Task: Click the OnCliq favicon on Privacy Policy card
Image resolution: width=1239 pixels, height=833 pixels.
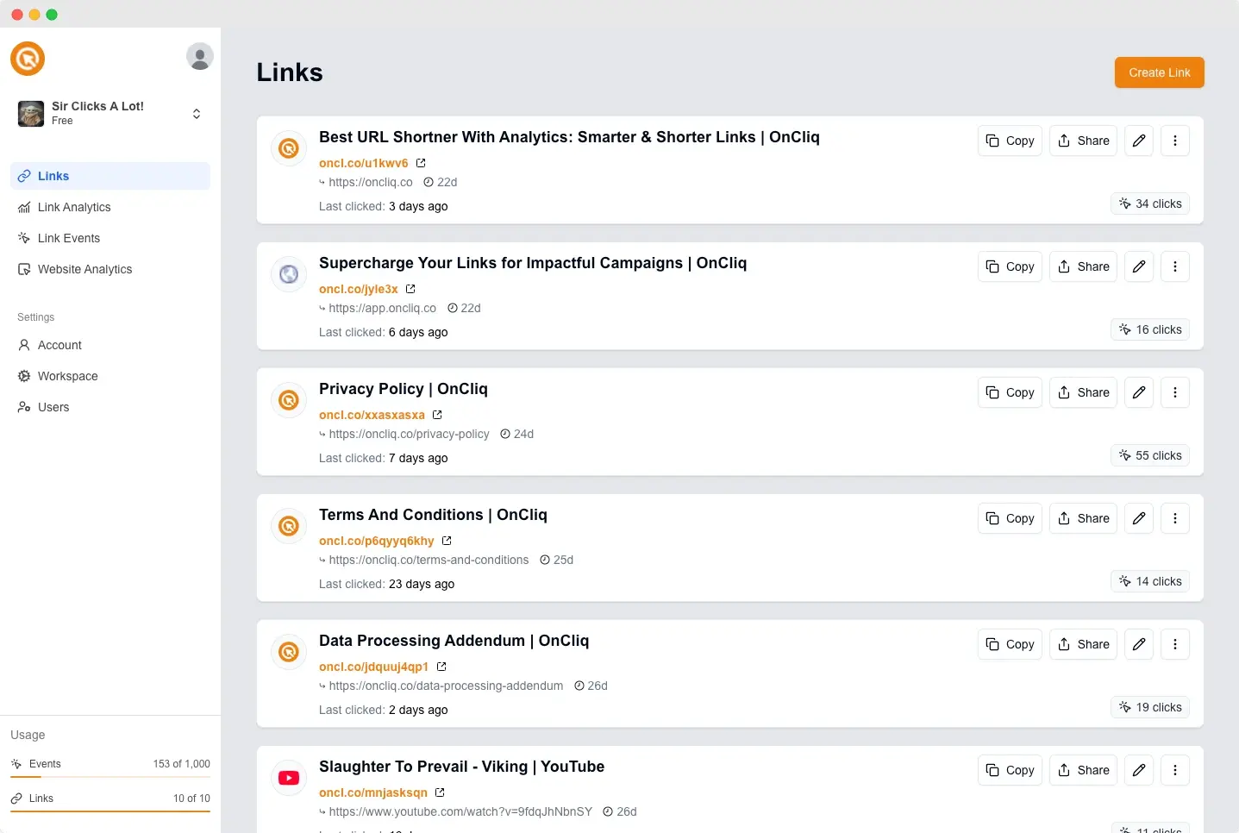Action: pos(289,400)
